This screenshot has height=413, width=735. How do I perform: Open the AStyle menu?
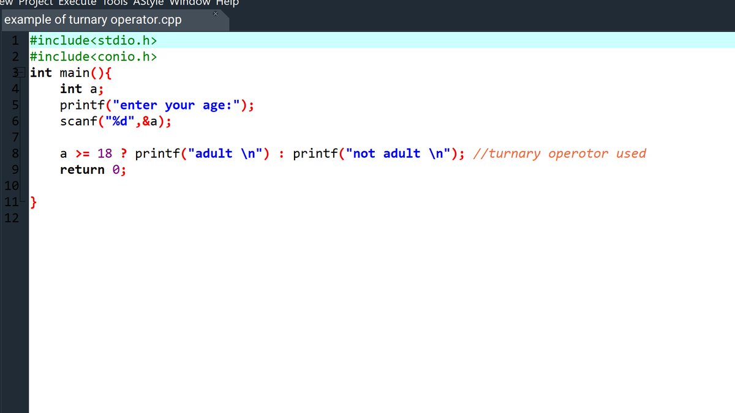tap(147, 2)
